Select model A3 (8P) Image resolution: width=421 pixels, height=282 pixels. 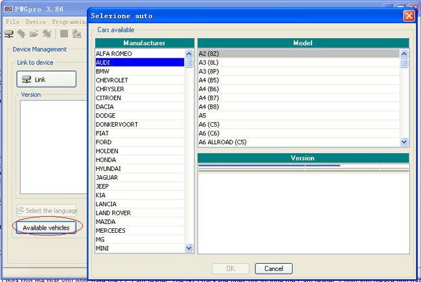[x=299, y=71]
